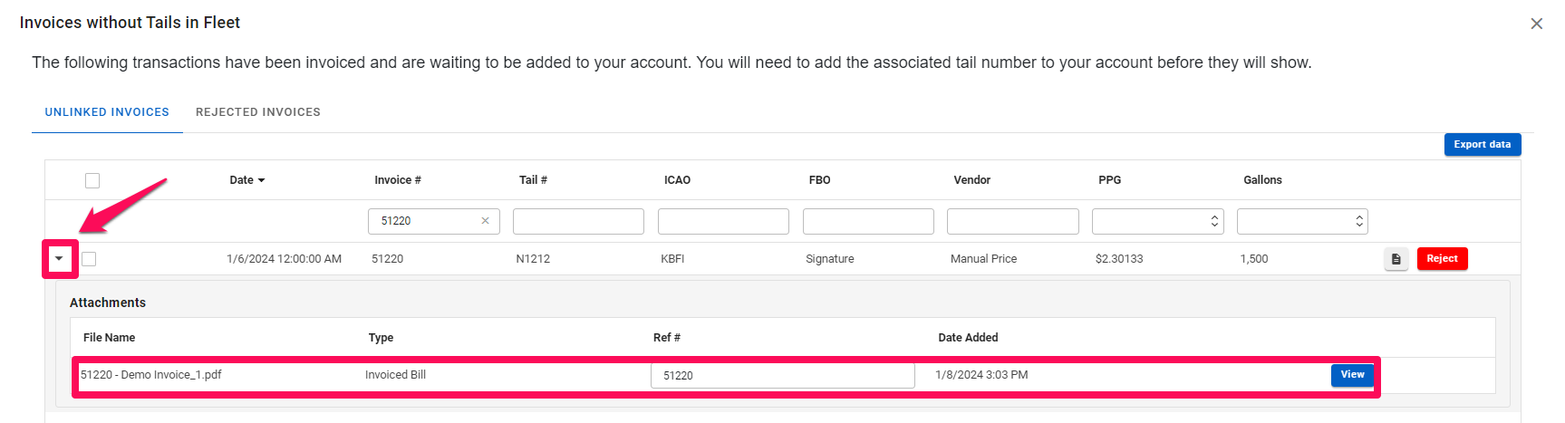Switch to Unlinked Invoices tab
Viewport: 1565px width, 423px height.
(x=107, y=112)
